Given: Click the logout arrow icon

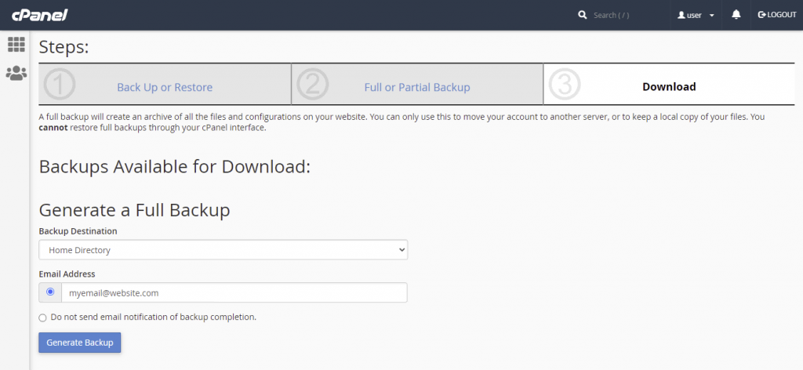Looking at the screenshot, I should click(x=761, y=15).
